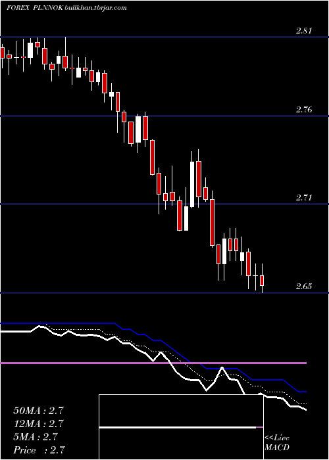Click the 2.81 price level label

point(304,31)
